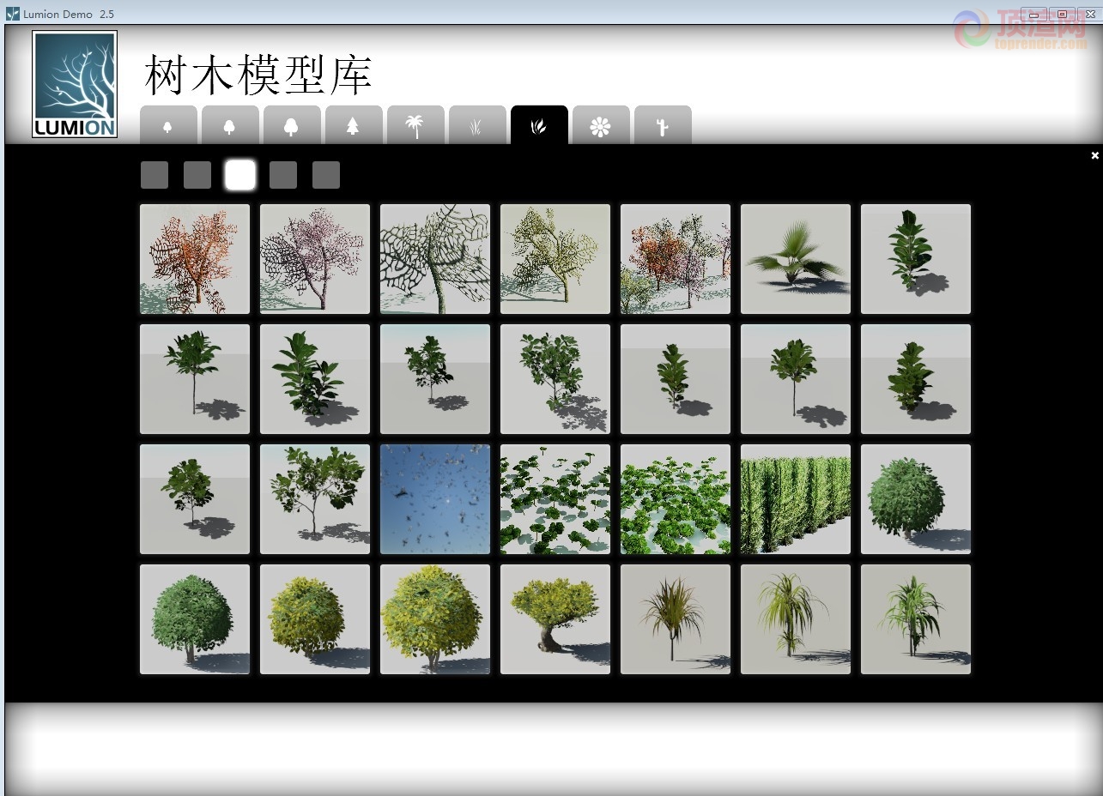Select the orange bare-branch tree thumbnail
Viewport: 1103px width, 796px height.
click(195, 259)
